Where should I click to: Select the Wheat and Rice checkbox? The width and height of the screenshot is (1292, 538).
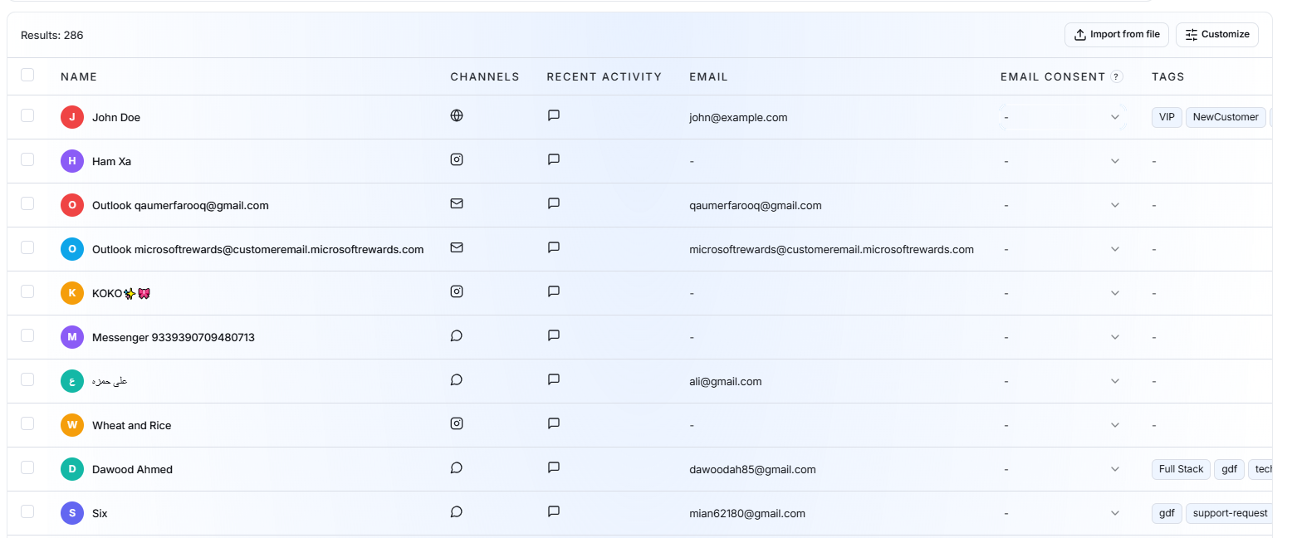(x=27, y=423)
